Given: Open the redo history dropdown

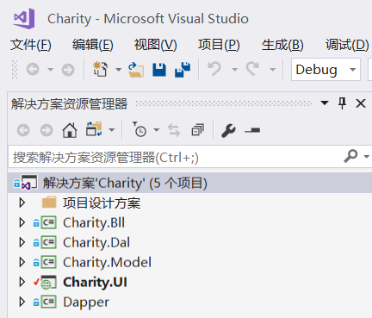Looking at the screenshot, I should [x=273, y=69].
